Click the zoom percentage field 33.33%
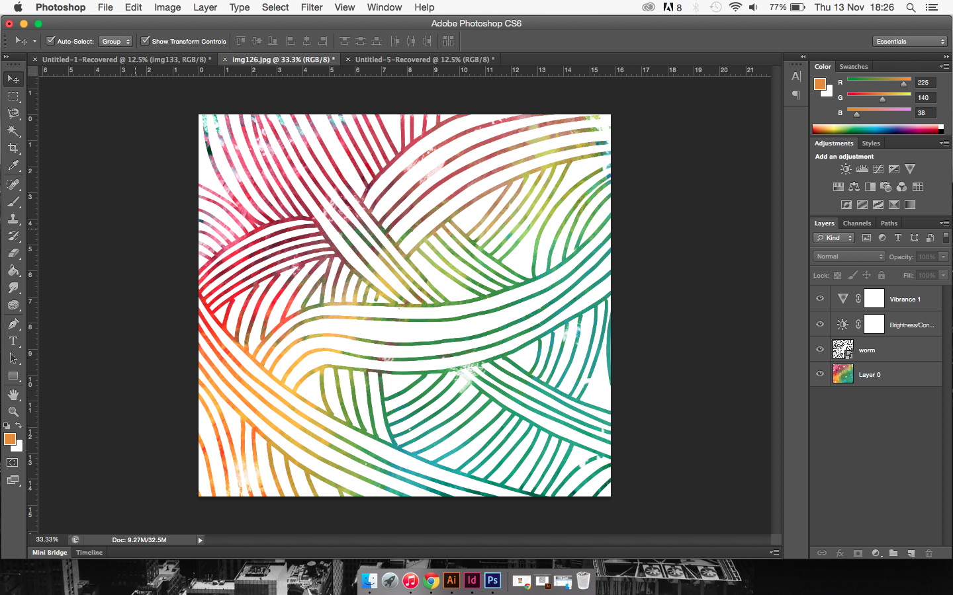The height and width of the screenshot is (595, 953). click(x=47, y=540)
